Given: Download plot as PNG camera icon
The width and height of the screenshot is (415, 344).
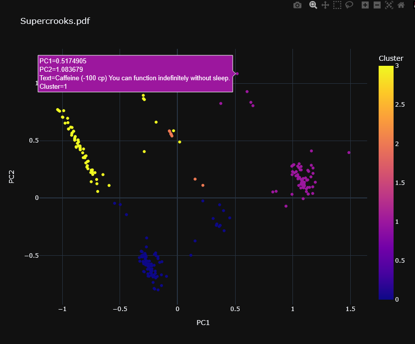Looking at the screenshot, I should (297, 5).
